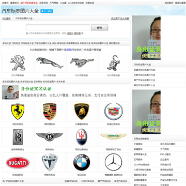Image resolution: width=186 pixels, height=186 pixels.
Task: Open the red highlighted top navigation link
Action: pyautogui.click(x=29, y=3)
